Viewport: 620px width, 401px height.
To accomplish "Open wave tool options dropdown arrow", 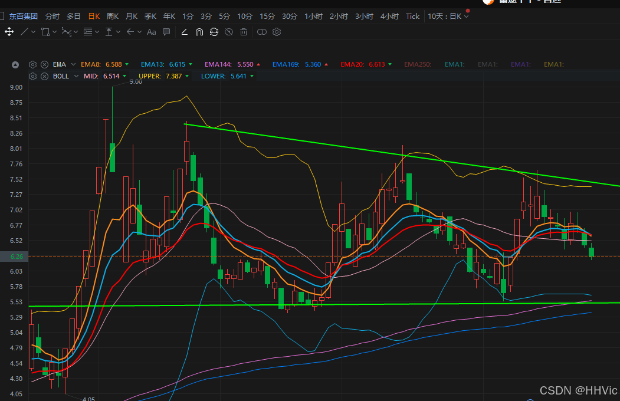I will pos(76,32).
